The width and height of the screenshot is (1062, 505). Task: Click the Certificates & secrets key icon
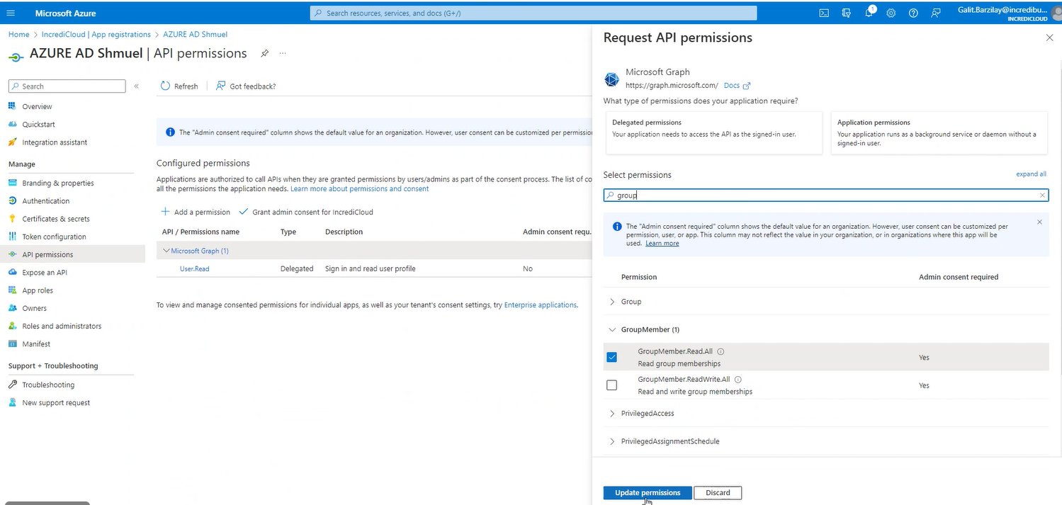(x=13, y=218)
